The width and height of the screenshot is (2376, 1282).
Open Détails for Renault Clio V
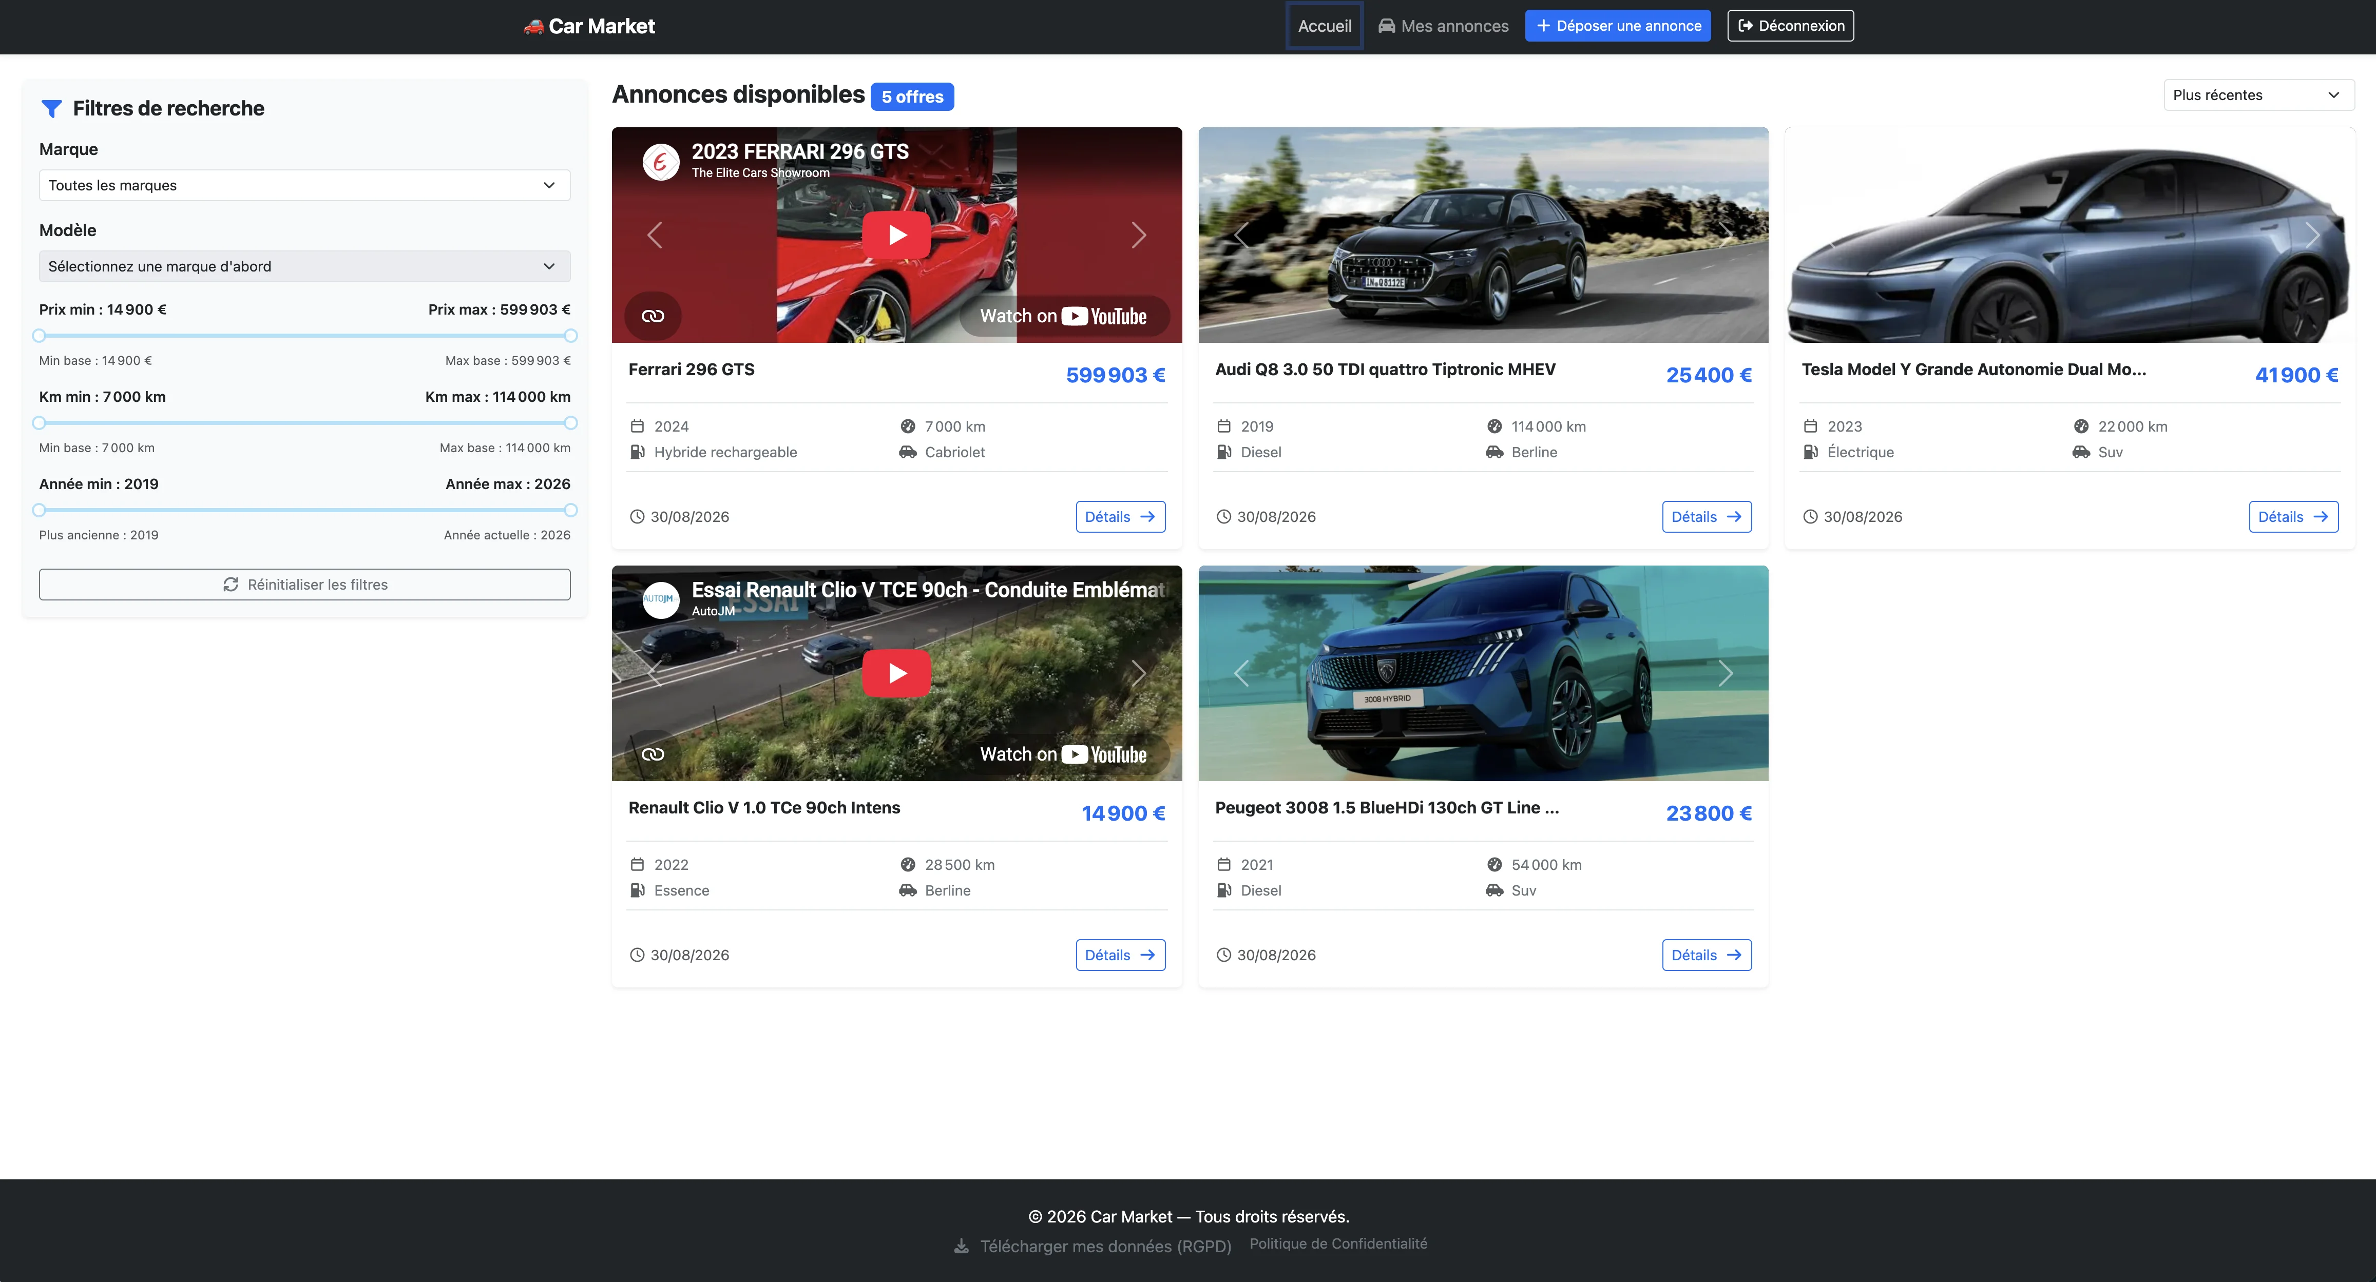(1120, 955)
